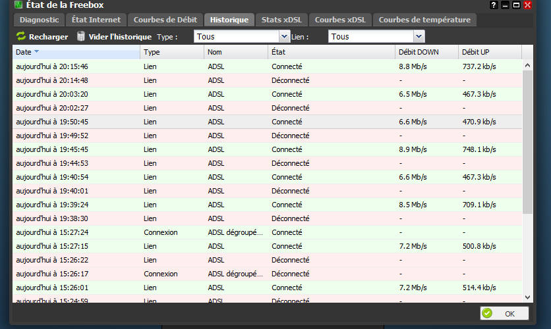Screen dimensions: 551x329
Task: Sort by the Date column header
Action: click(x=76, y=52)
